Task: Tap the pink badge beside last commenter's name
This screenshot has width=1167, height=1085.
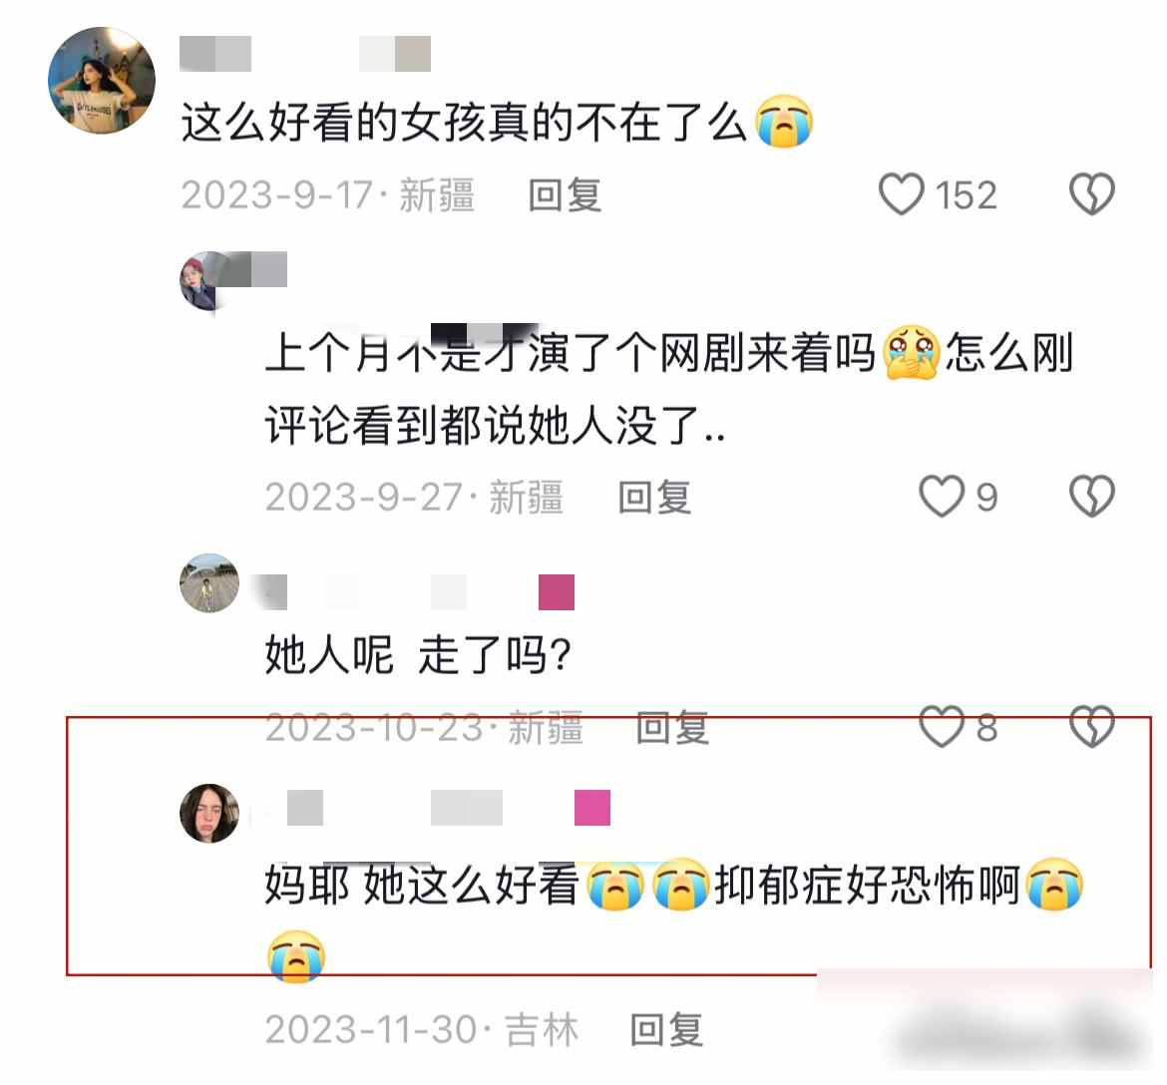Action: coord(591,808)
